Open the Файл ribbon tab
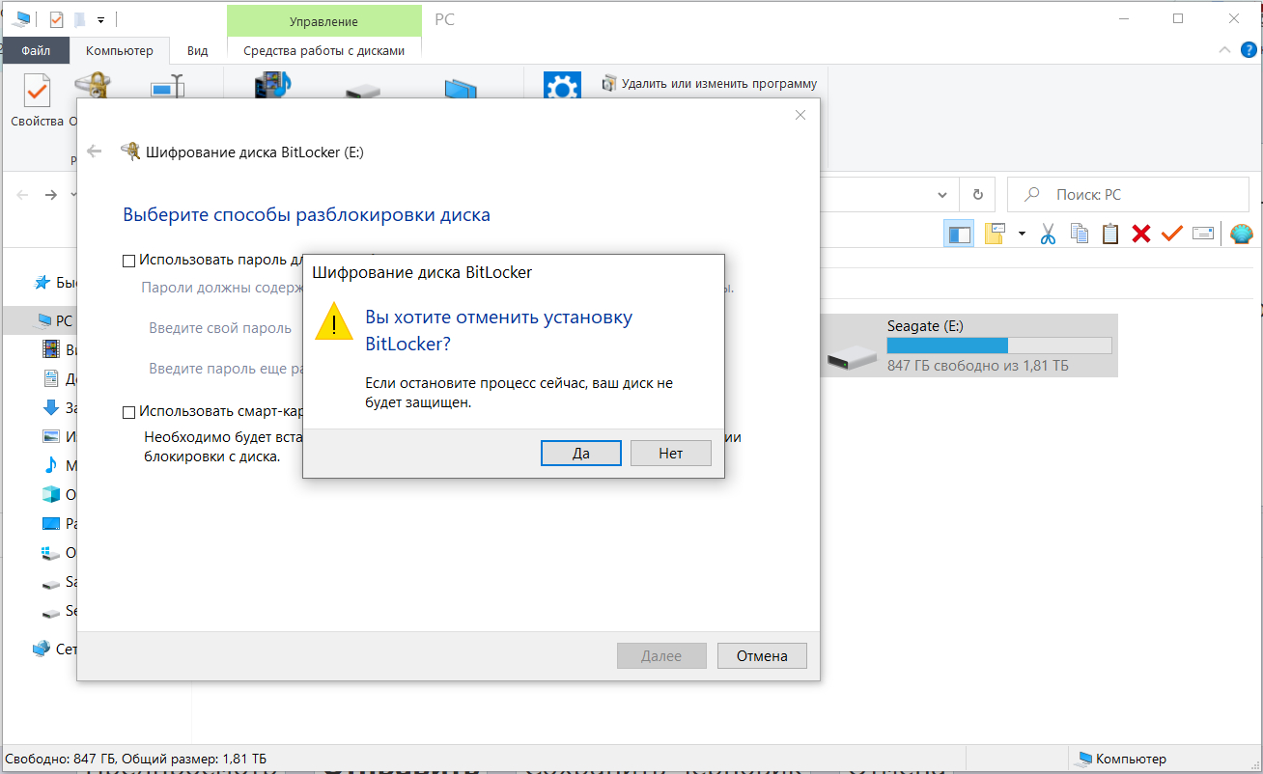Screen dimensions: 1263x774 [36, 51]
